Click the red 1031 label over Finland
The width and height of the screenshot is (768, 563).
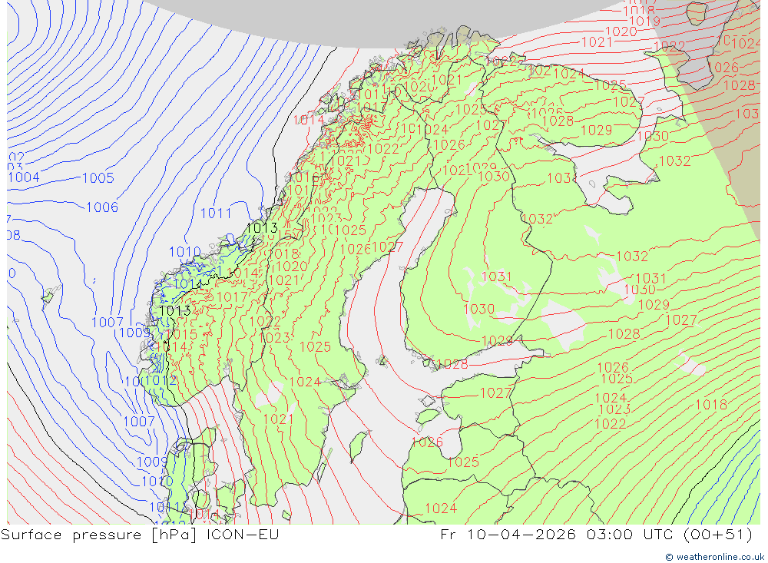point(496,277)
